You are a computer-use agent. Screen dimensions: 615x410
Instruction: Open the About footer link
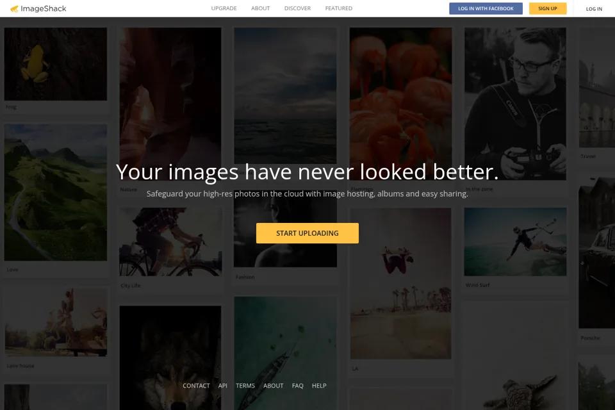click(274, 386)
